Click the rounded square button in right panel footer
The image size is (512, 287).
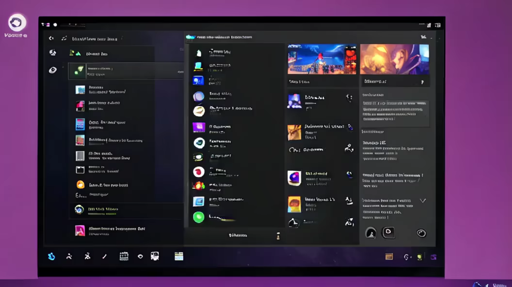tap(388, 233)
